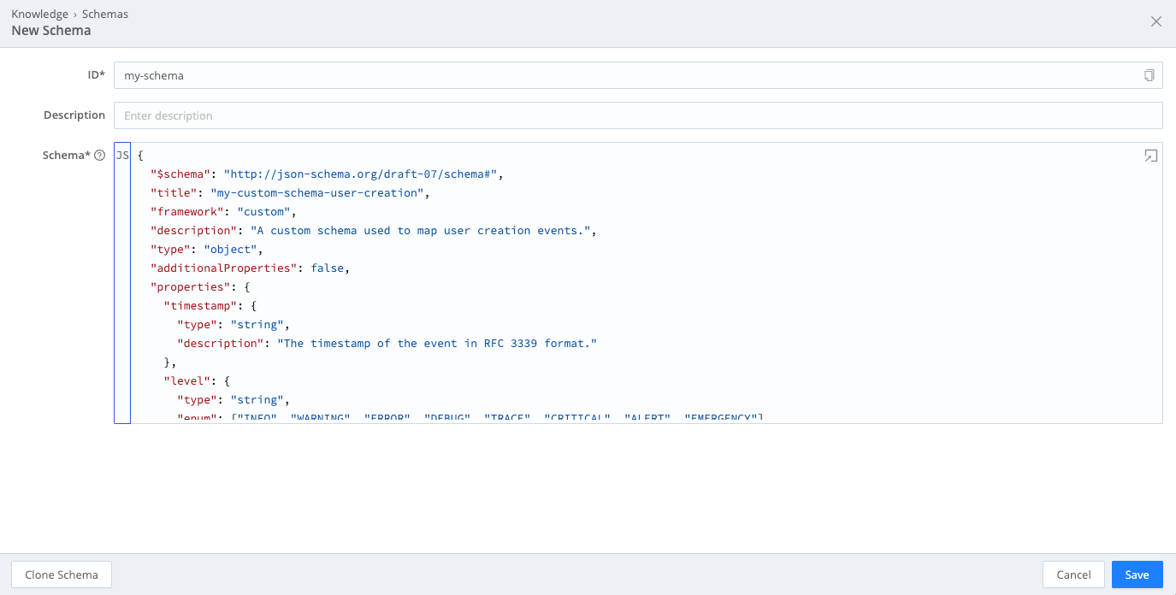Click the level property in the editor
The image size is (1176, 595).
pyautogui.click(x=188, y=380)
